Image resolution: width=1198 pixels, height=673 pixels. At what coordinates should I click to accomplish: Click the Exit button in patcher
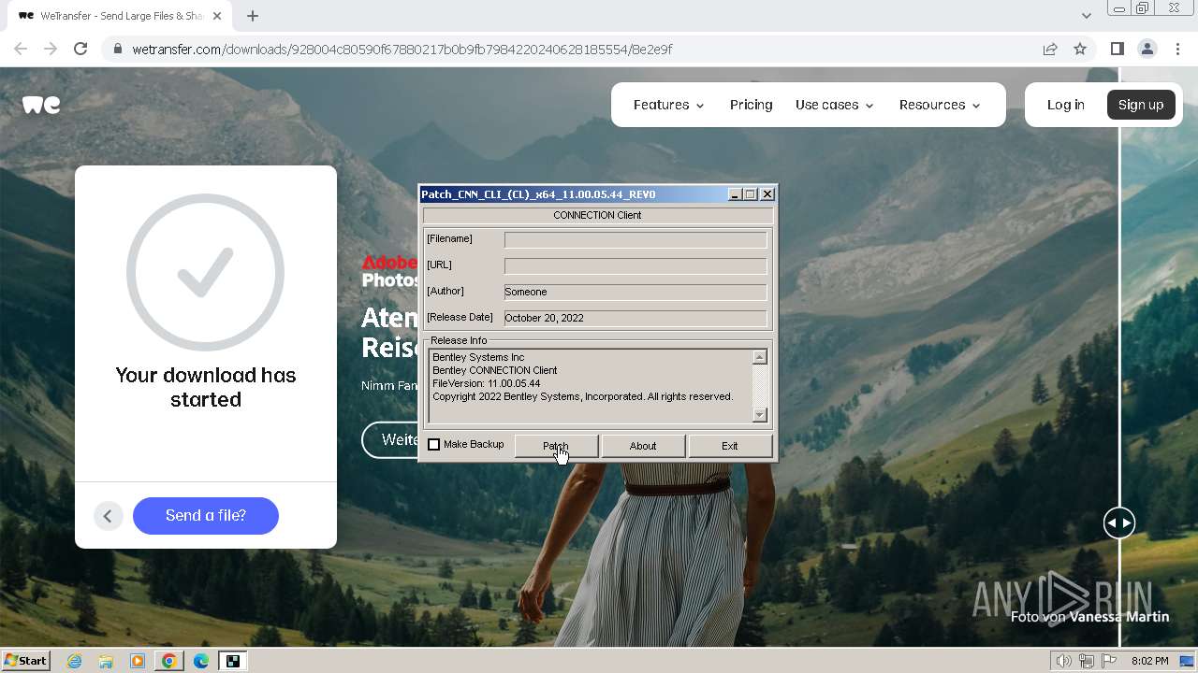point(730,446)
